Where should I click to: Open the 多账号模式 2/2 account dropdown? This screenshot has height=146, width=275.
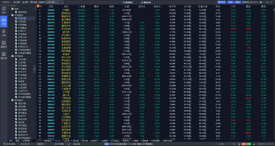54,2
